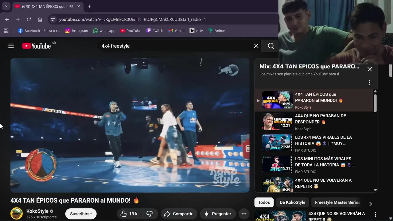Image resolution: width=393 pixels, height=221 pixels.
Task: Select the Todos filter chip
Action: pyautogui.click(x=264, y=202)
